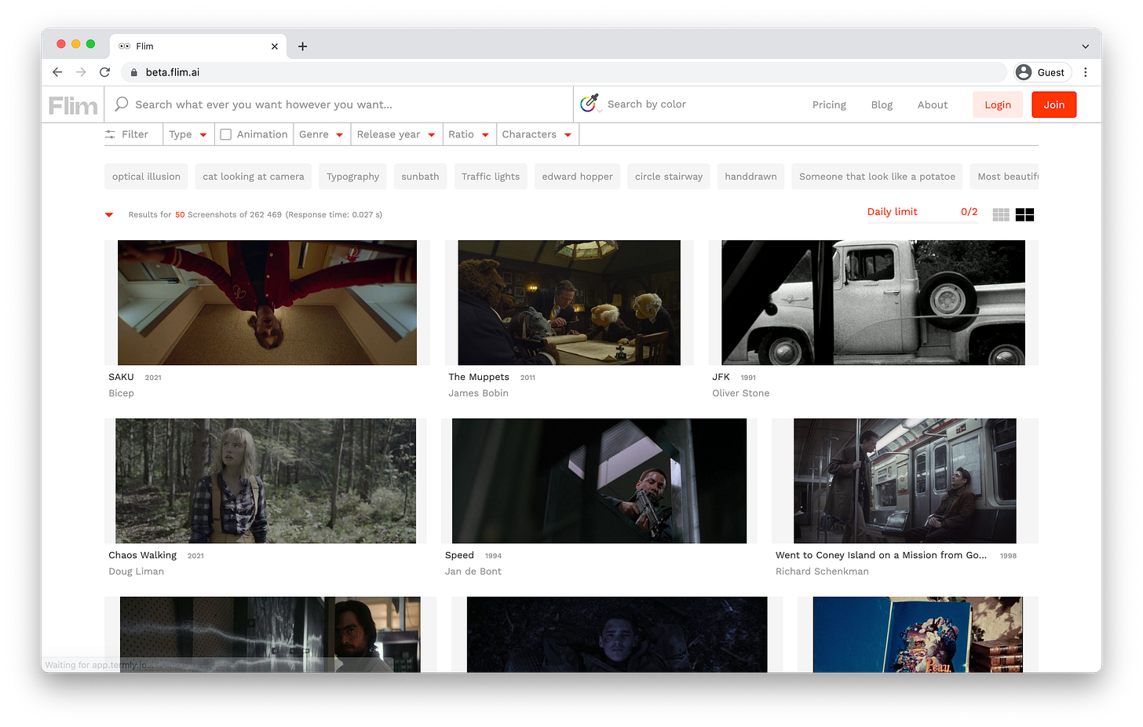This screenshot has width=1143, height=727.
Task: Open the SAKU screenshot thumbnail
Action: tap(267, 302)
